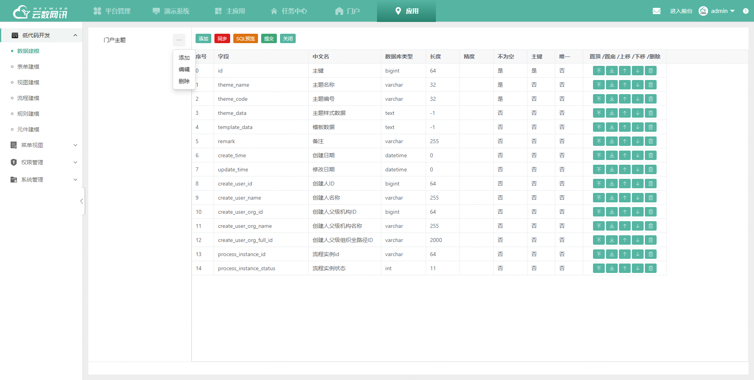Viewport: 754px width, 380px height.
Task: Open the three-dots menu beside 门户主题
Action: (x=179, y=40)
